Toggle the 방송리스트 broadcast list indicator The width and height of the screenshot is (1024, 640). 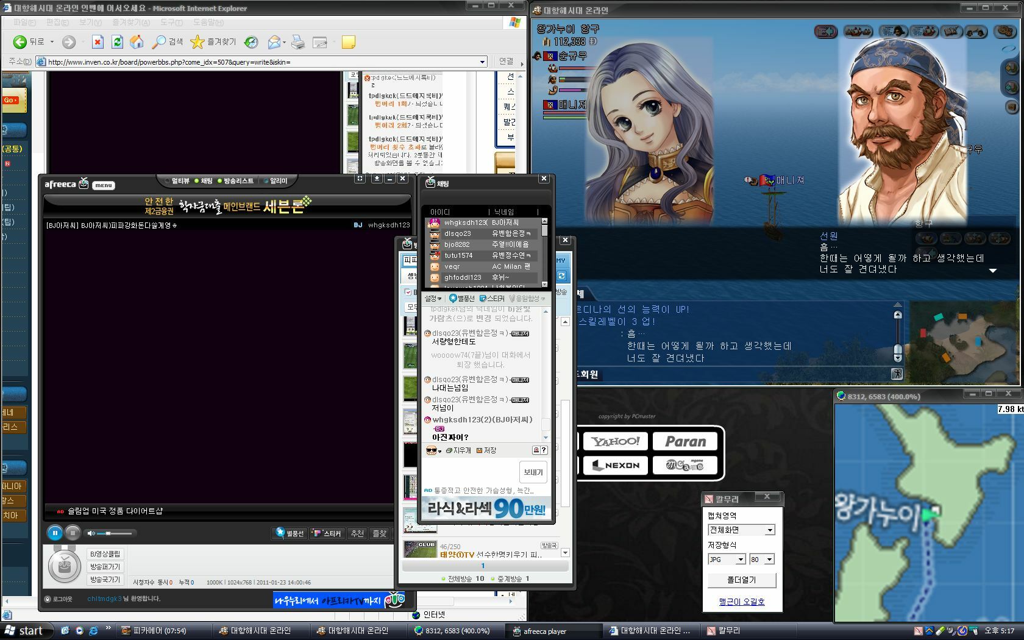[235, 181]
